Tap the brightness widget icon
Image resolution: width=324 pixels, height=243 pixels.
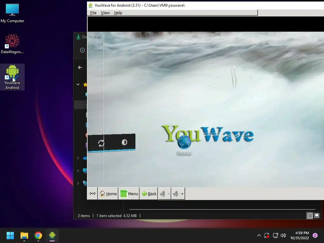124,142
